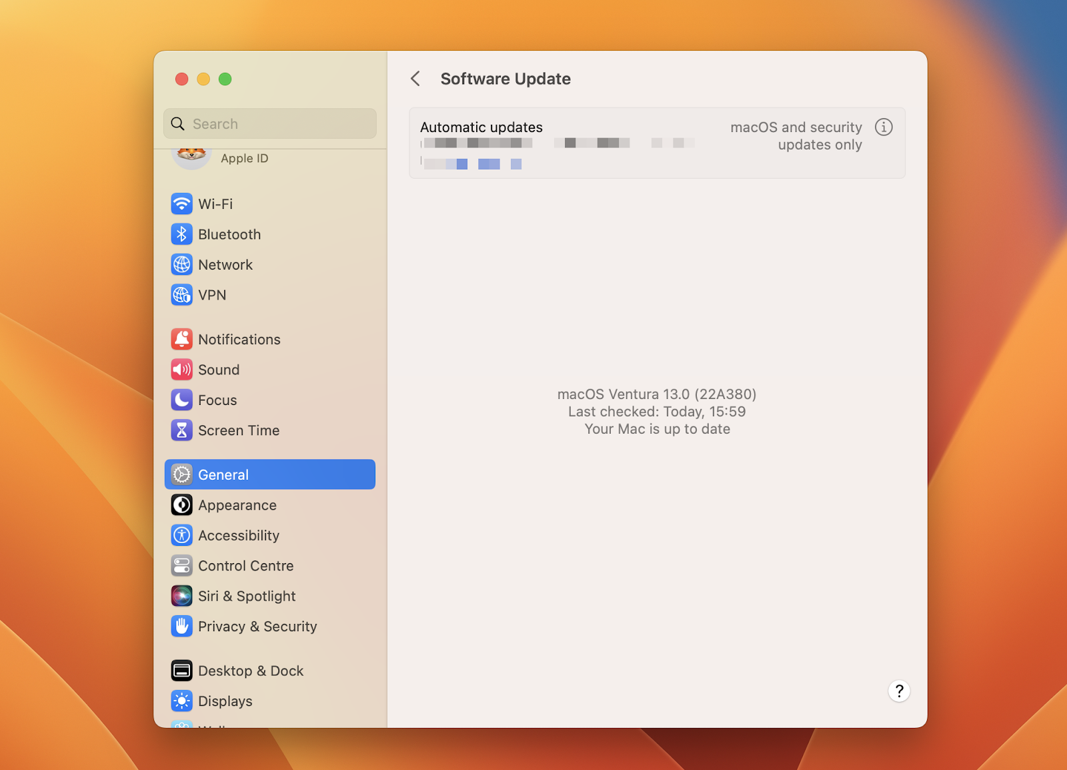This screenshot has height=770, width=1067.
Task: Click the Notifications bell icon
Action: [181, 339]
